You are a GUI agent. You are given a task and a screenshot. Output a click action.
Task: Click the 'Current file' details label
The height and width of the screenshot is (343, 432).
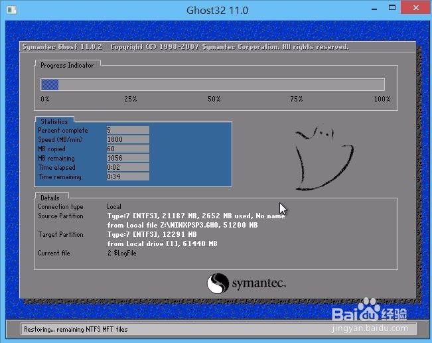click(x=54, y=253)
